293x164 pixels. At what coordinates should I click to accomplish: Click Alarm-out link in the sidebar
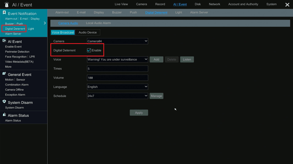[11, 19]
